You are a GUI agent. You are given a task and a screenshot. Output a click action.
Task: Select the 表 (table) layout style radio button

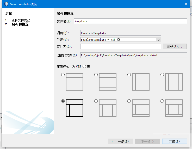point(84,66)
